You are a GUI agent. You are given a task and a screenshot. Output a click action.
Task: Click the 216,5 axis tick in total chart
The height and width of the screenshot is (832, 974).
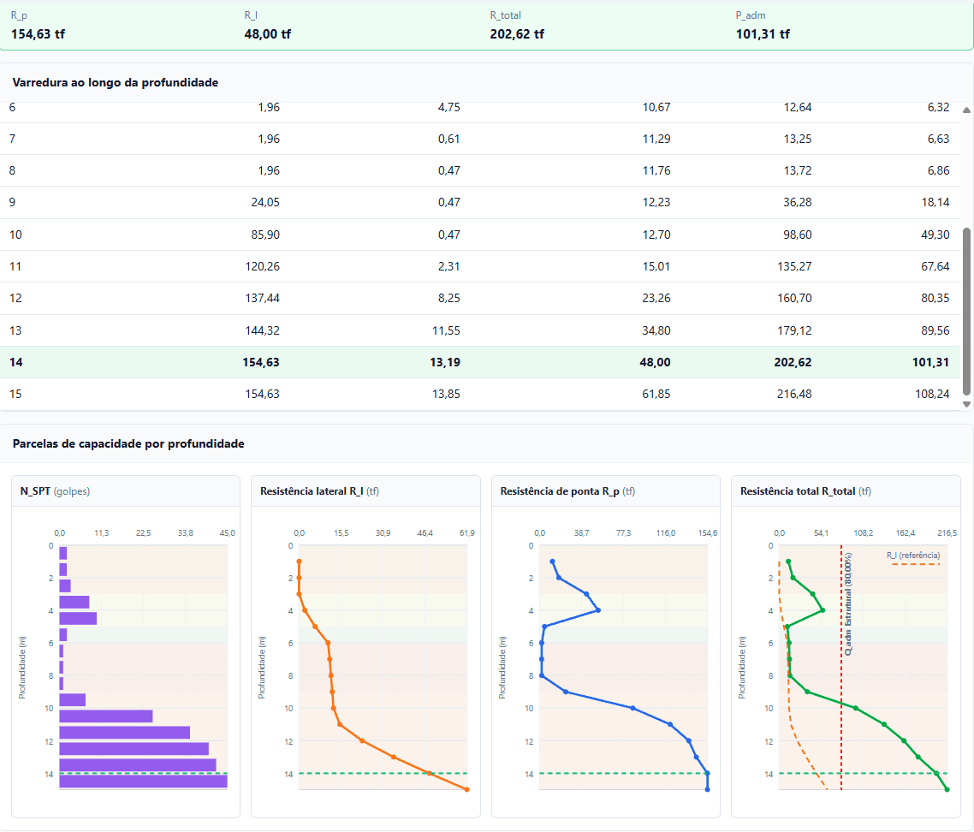click(947, 533)
